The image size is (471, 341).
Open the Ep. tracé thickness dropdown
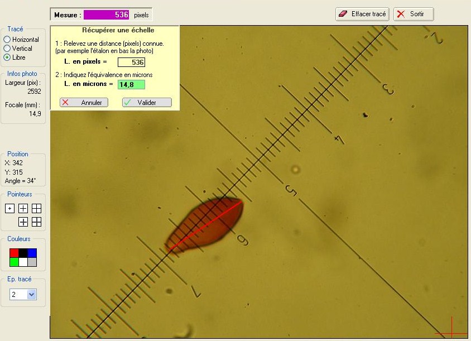click(x=31, y=294)
